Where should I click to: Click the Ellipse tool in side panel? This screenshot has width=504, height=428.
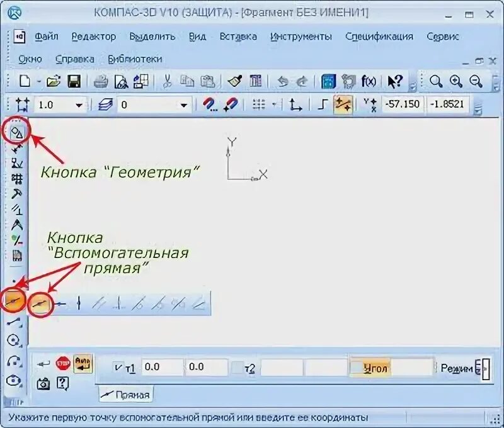[14, 381]
